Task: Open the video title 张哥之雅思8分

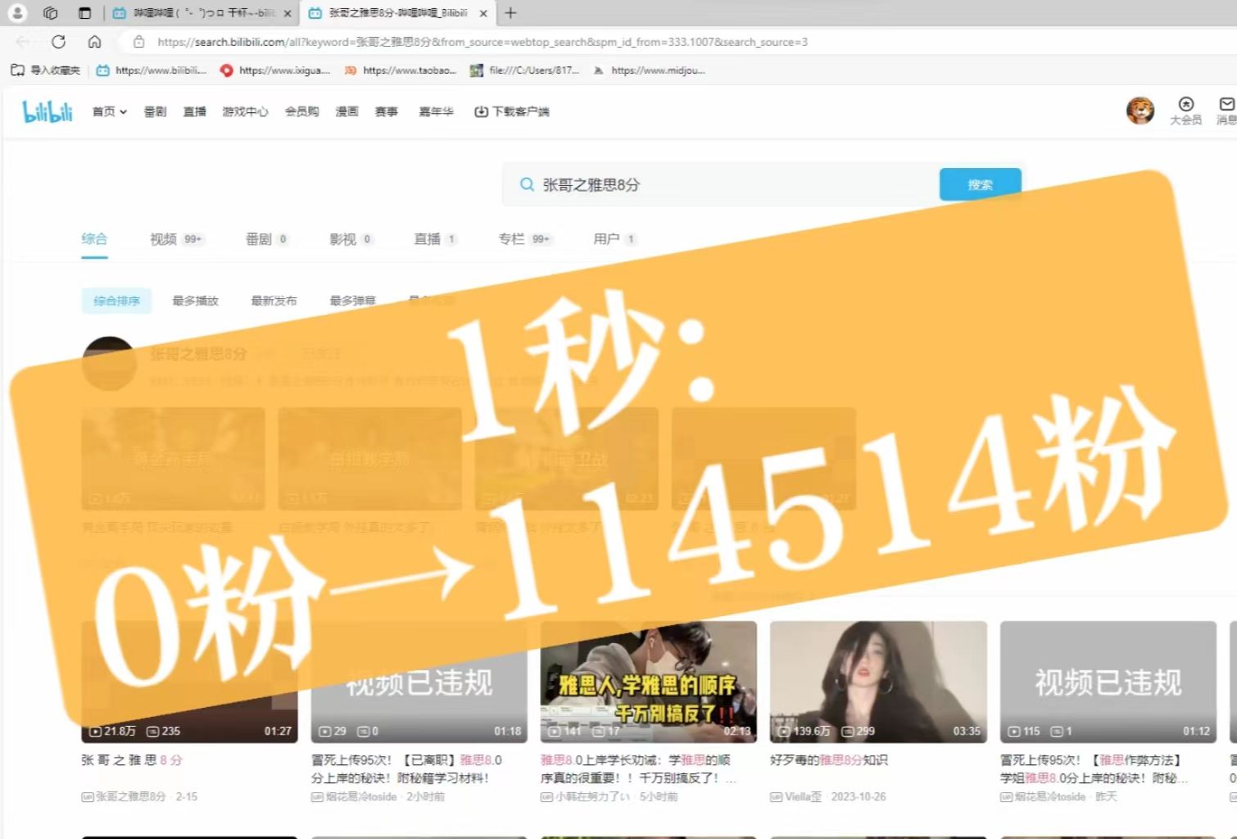Action: [x=131, y=760]
